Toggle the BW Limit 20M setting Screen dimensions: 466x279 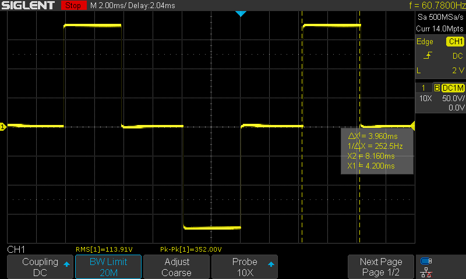(x=108, y=267)
